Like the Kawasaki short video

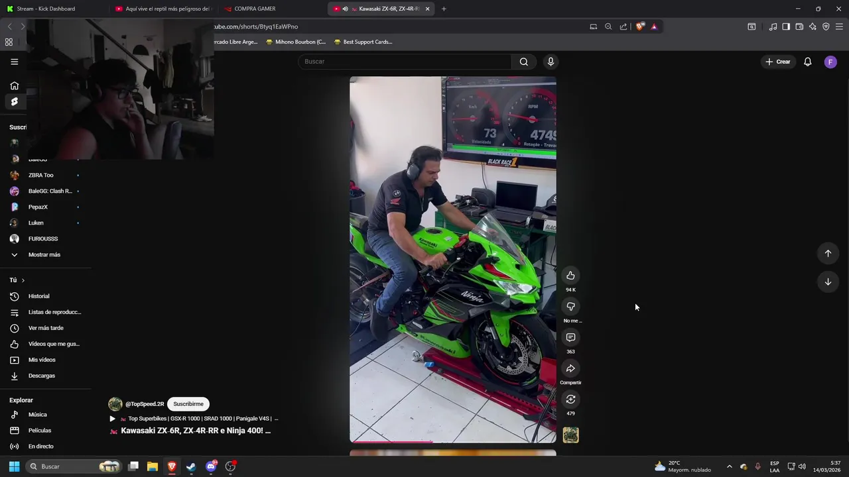(570, 276)
